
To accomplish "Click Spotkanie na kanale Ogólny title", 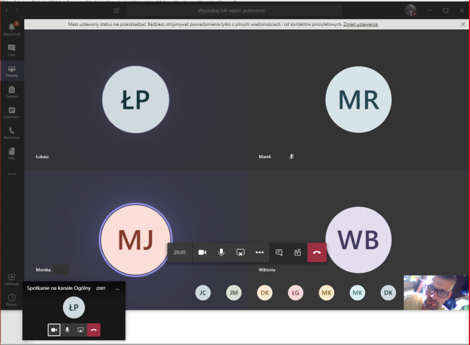I will click(x=59, y=288).
